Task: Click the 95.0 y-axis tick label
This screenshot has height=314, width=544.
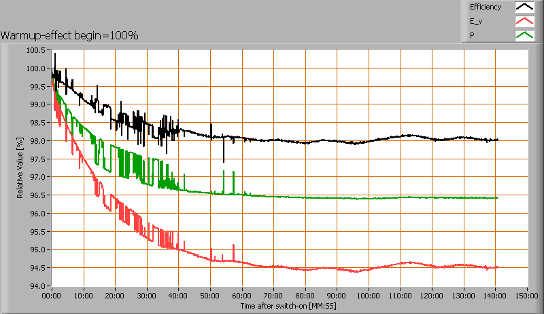Action: (x=38, y=250)
